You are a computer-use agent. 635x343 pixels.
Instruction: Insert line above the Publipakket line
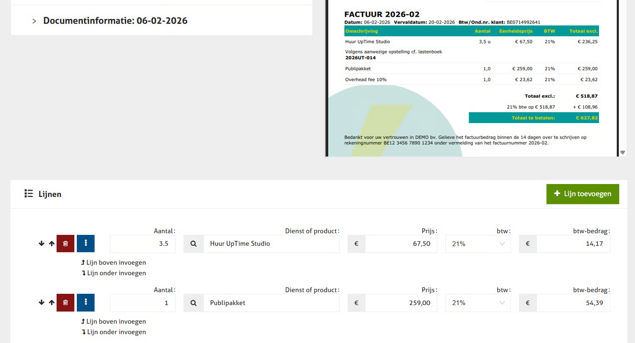(x=113, y=321)
